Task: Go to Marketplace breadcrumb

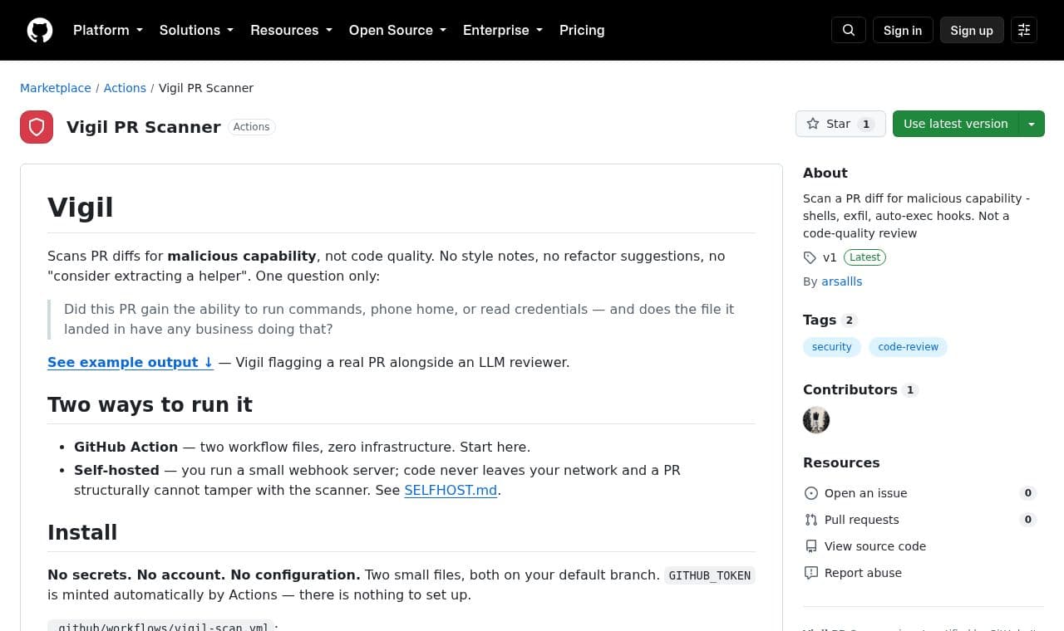Action: 56,88
